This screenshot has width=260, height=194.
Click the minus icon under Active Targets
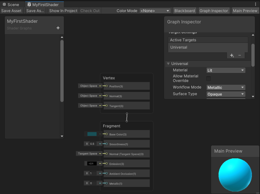[240, 56]
